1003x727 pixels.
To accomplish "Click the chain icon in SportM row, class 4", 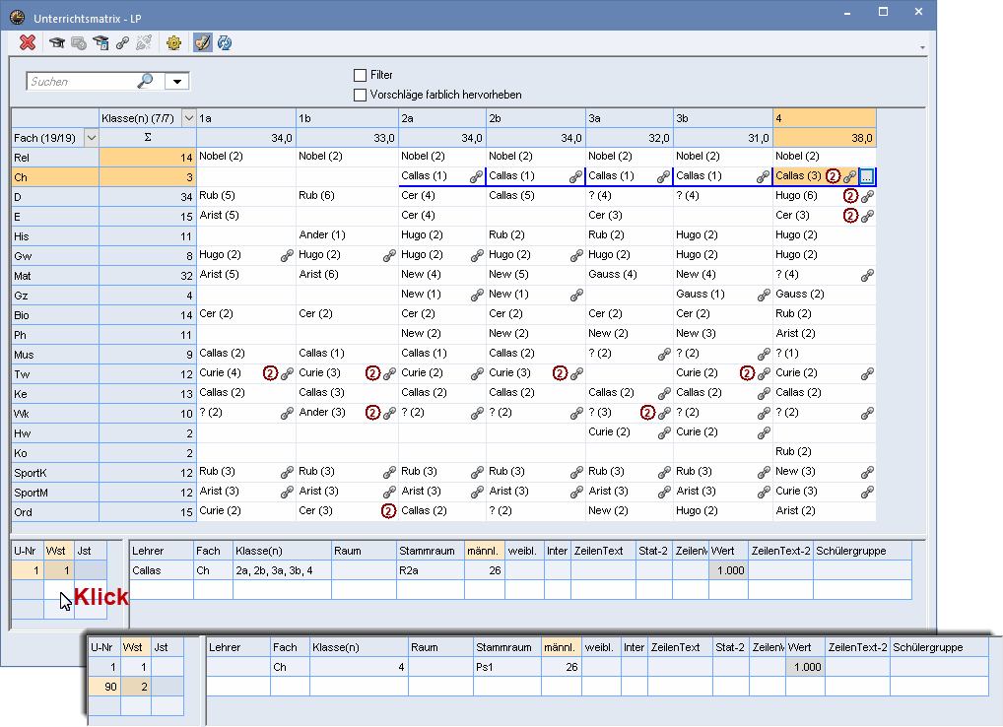I will point(867,493).
